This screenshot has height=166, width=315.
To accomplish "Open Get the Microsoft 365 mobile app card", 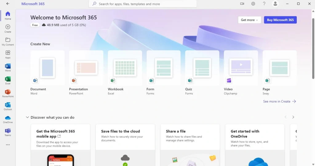I will (61, 145).
